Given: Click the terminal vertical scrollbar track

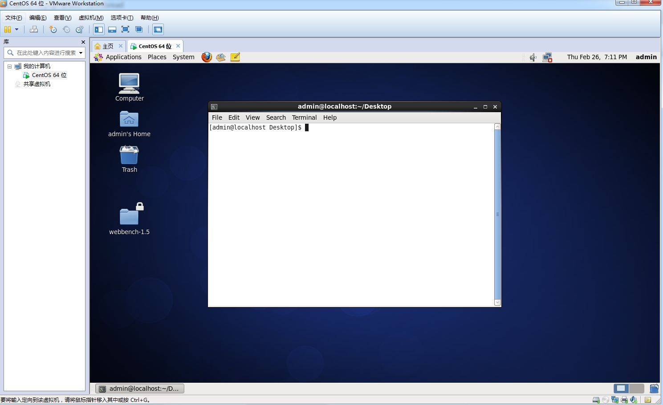Looking at the screenshot, I should pos(497,215).
